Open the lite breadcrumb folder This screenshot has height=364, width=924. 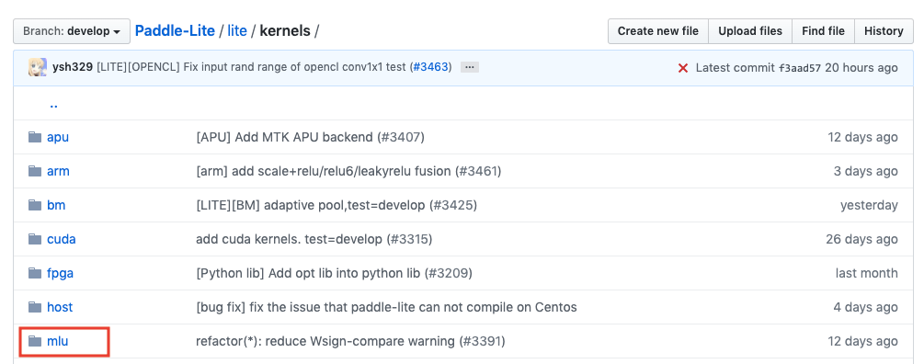click(x=237, y=30)
